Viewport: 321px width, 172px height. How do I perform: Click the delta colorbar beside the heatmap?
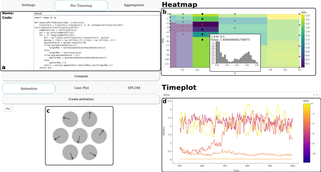303,41
